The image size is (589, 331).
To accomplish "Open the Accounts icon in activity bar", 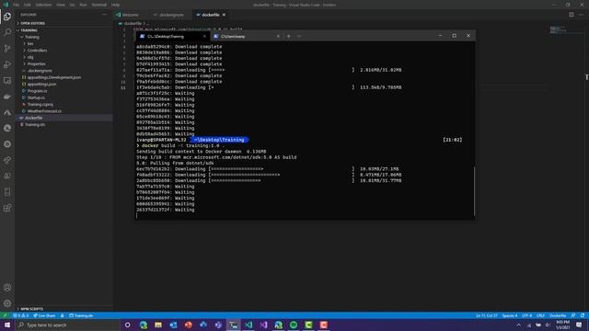I will 7,288.
